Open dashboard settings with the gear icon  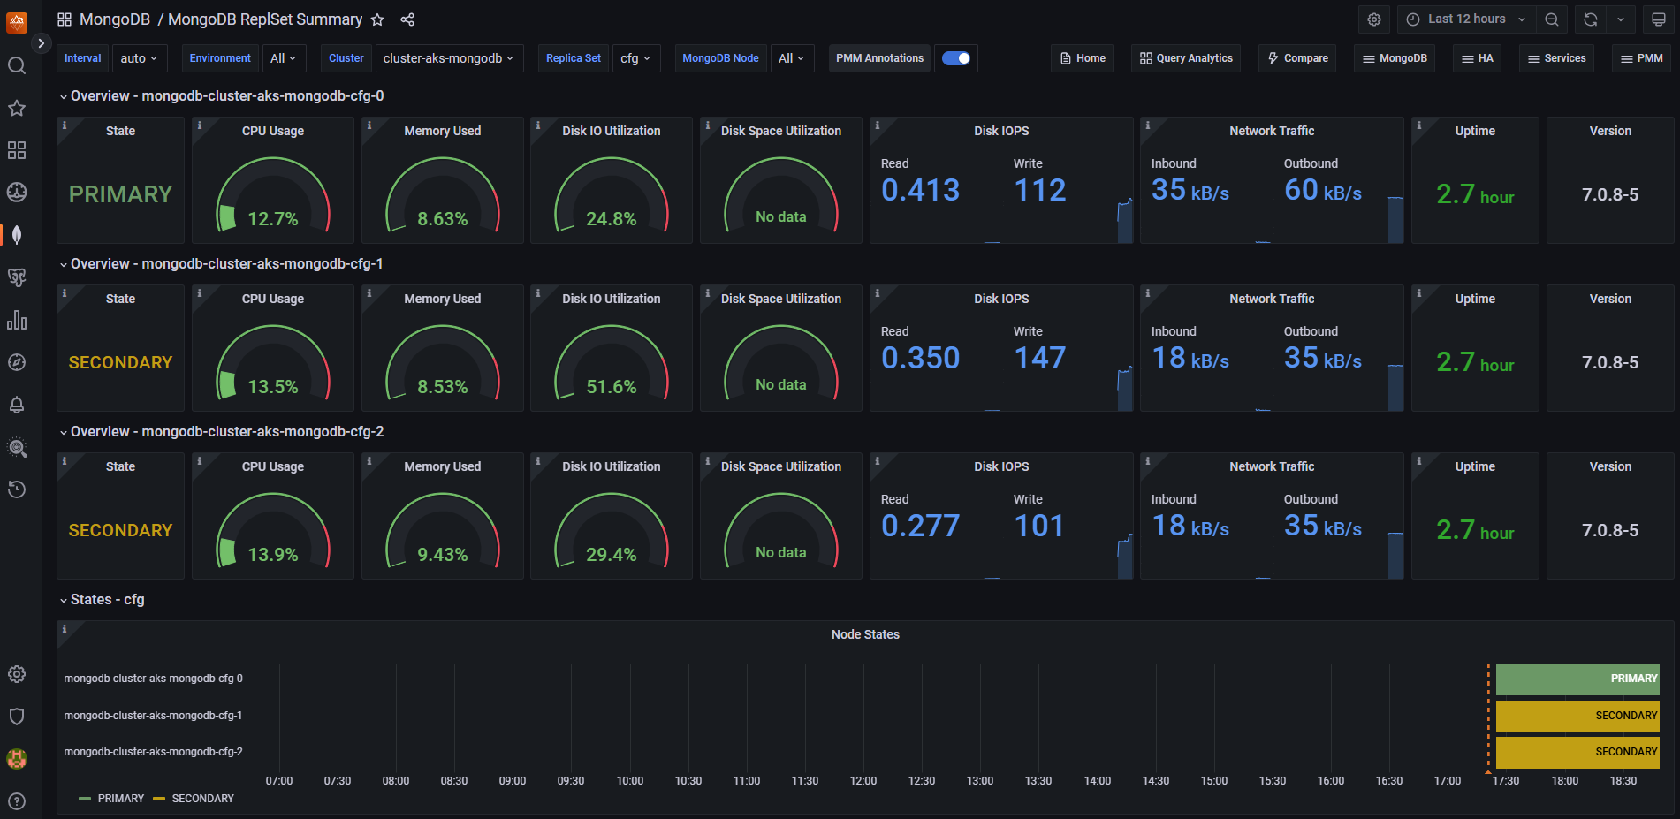point(1373,19)
